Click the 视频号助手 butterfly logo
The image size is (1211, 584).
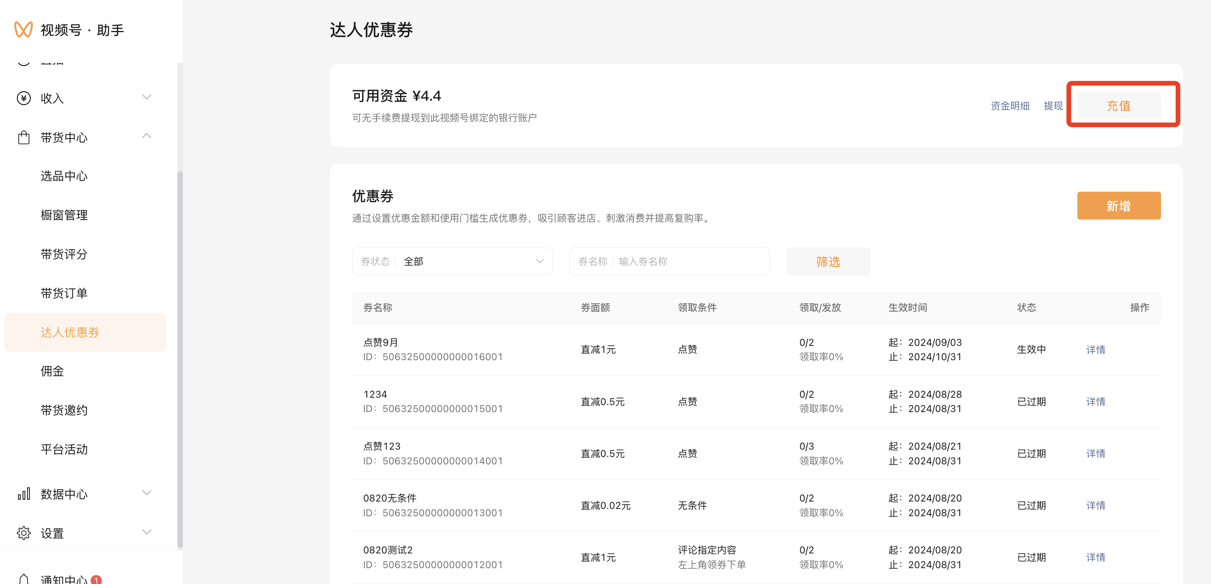tap(23, 29)
